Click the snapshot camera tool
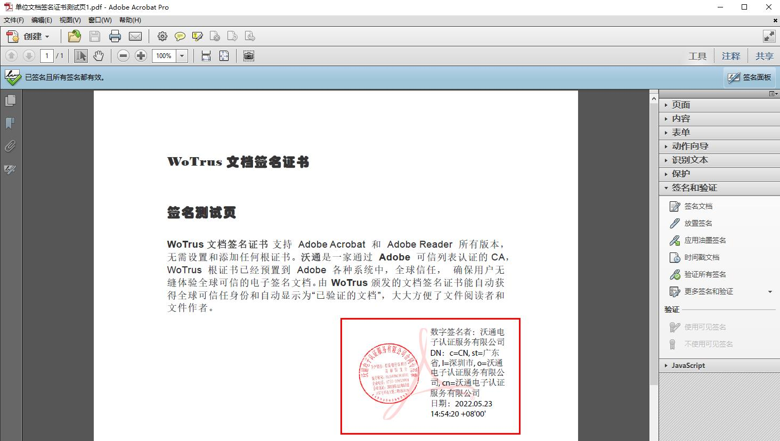The image size is (780, 441). [x=248, y=56]
